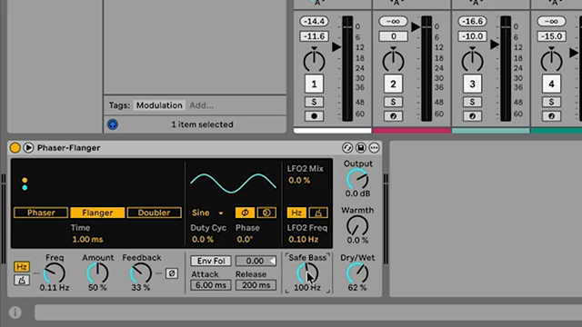Screen dimensions: 582x327
Task: Click the Freq knob
Action: point(55,273)
